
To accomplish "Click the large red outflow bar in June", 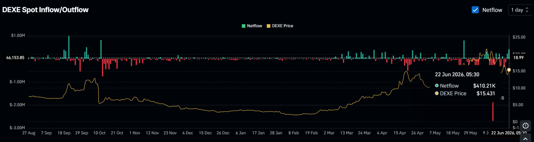I will pos(493,111).
